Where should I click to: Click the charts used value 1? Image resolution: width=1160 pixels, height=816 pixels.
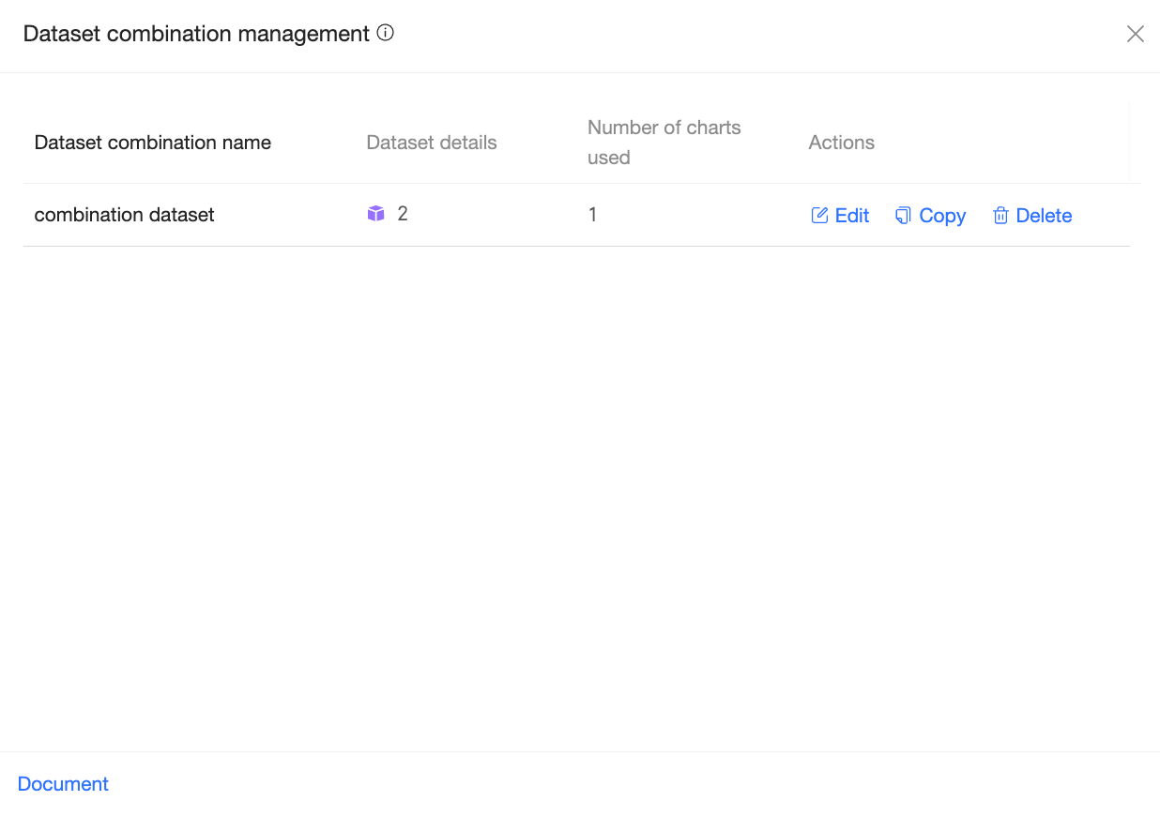(593, 215)
